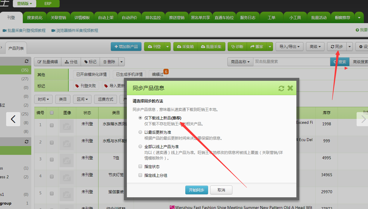
Task: Open the 小工具 tab
Action: [295, 18]
